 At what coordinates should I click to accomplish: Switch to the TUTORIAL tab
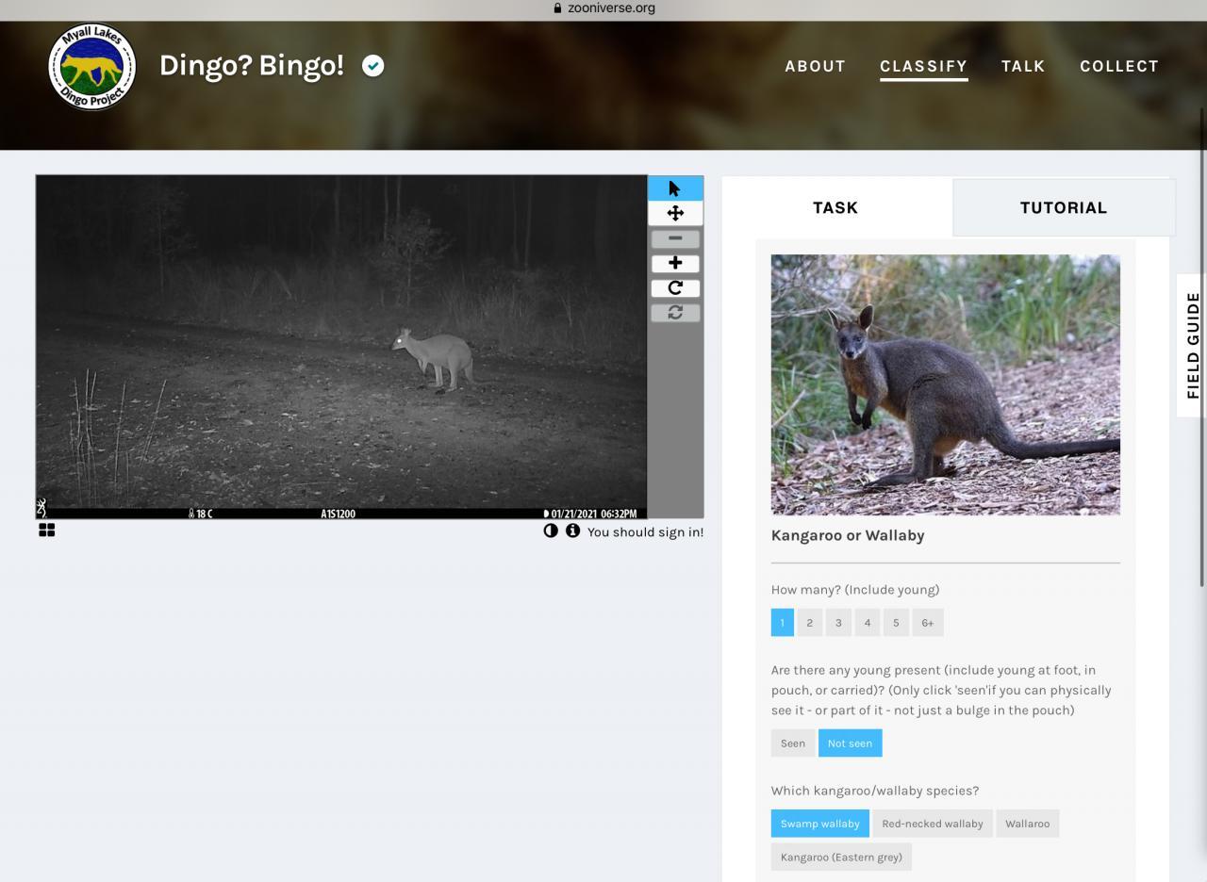click(x=1064, y=207)
